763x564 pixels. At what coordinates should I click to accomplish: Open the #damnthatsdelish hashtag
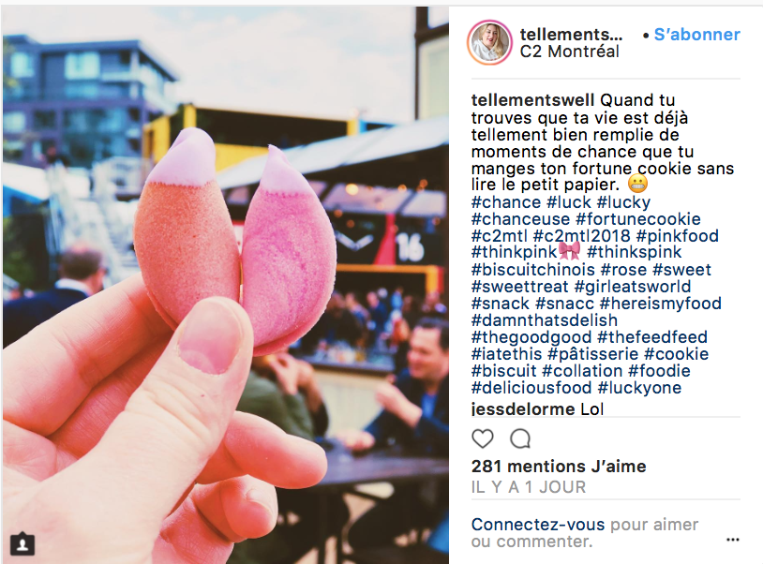click(x=544, y=320)
